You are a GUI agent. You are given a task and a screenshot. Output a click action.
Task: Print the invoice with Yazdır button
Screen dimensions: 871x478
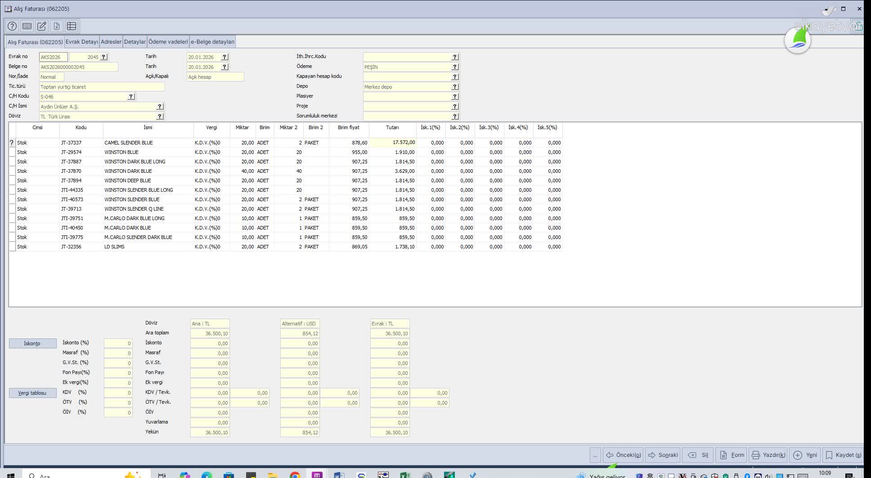click(768, 455)
